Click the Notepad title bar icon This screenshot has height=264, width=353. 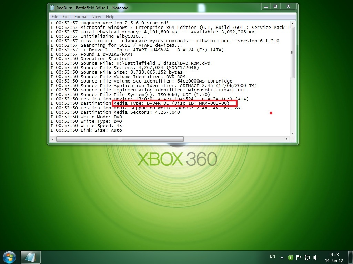click(52, 8)
